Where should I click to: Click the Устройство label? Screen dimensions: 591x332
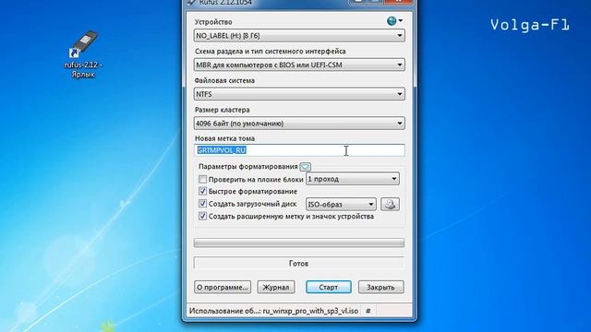tap(213, 22)
